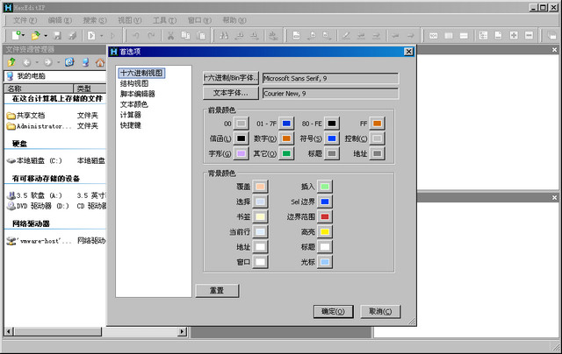The image size is (562, 354).
Task: Click the 文本字体... button
Action: pos(231,92)
